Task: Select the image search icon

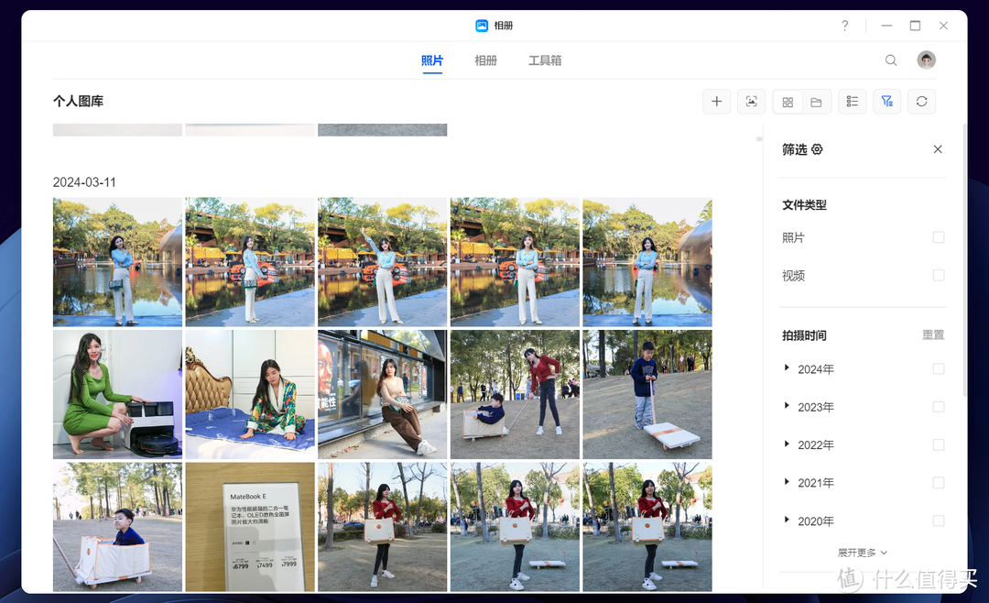Action: 751,101
